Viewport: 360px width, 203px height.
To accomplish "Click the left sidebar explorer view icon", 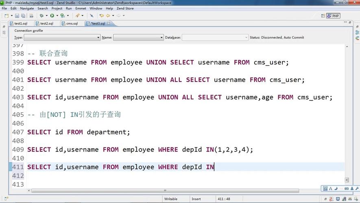I will [4, 32].
